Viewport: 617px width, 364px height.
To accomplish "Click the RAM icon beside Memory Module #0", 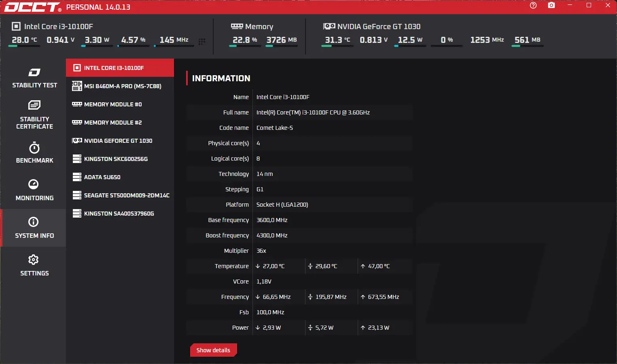I will click(77, 104).
